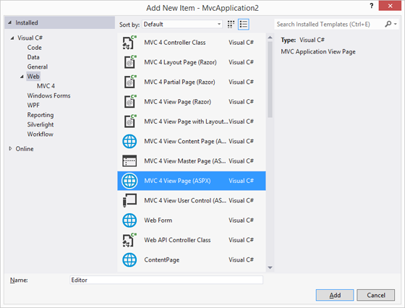Select the MVC 4 Layout Page (Razor) text
The height and width of the screenshot is (308, 405).
[x=180, y=62]
